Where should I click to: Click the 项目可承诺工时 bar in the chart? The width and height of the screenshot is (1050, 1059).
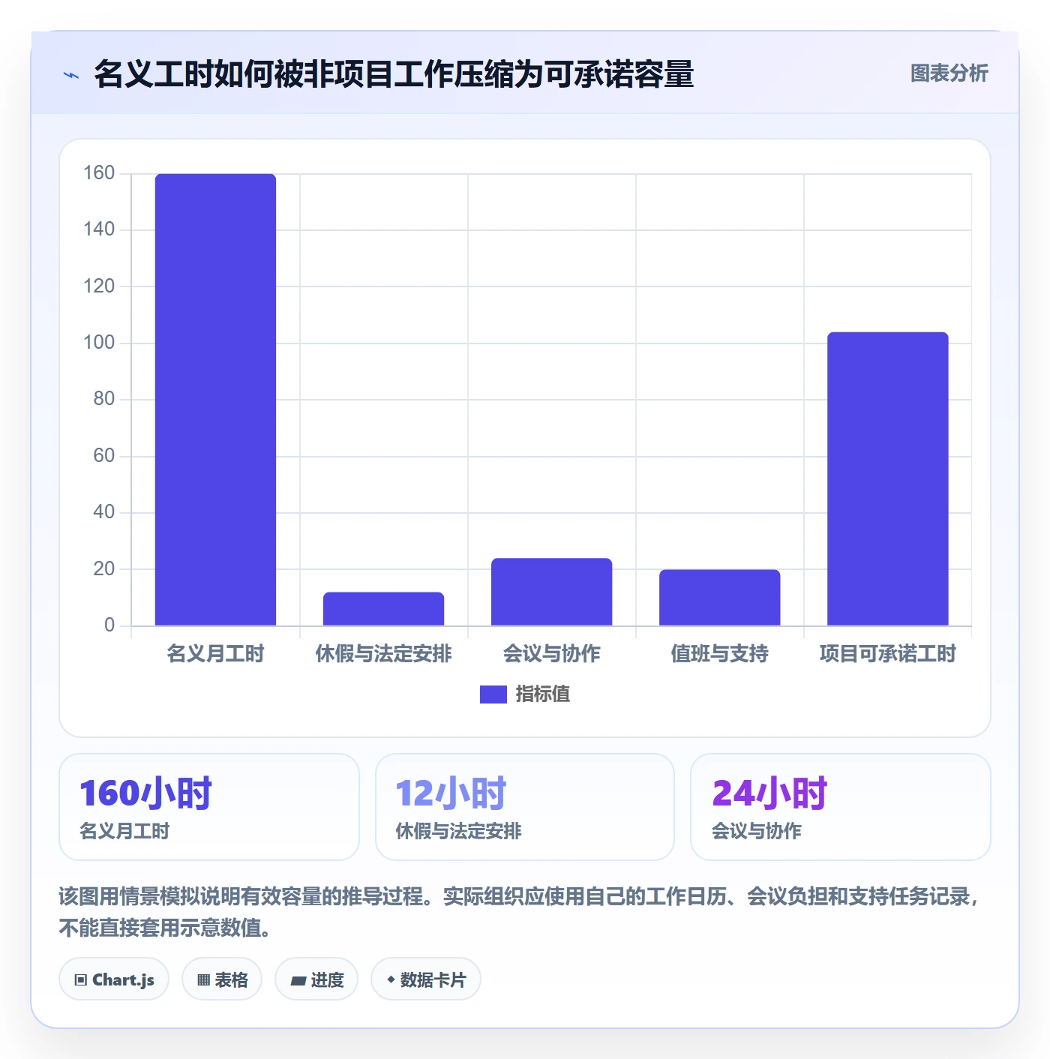(887, 478)
